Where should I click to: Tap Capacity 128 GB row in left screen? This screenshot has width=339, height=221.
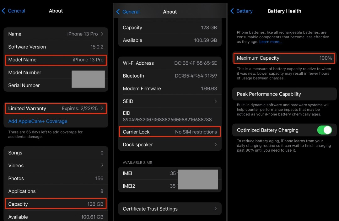coord(56,204)
